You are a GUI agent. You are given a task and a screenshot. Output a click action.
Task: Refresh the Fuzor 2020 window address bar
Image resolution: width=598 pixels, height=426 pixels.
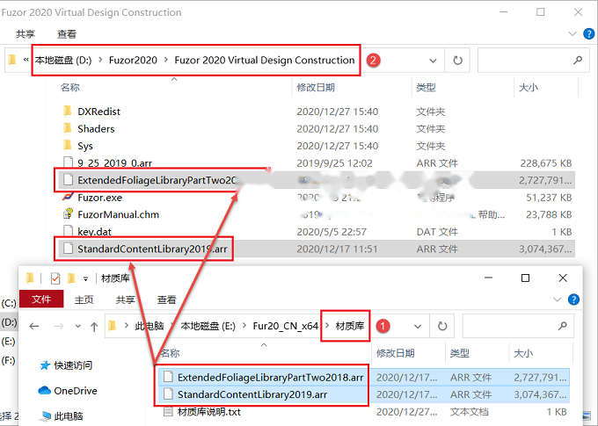coord(457,61)
